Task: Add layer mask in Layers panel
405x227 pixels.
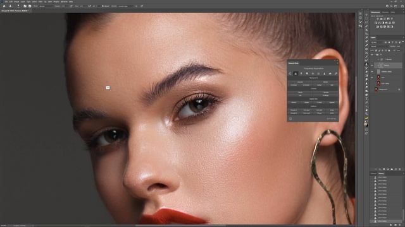Action: coord(384,170)
